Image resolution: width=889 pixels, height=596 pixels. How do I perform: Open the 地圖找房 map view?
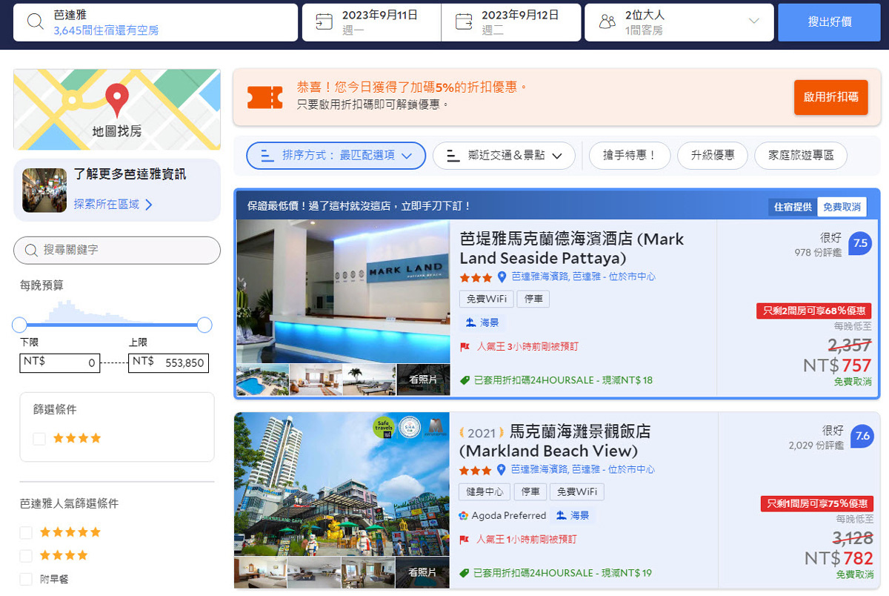117,110
